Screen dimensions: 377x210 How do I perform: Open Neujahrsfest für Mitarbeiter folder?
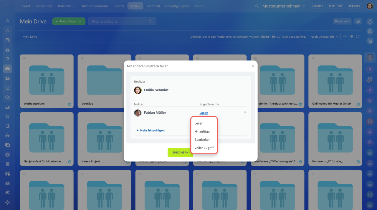tap(47, 138)
